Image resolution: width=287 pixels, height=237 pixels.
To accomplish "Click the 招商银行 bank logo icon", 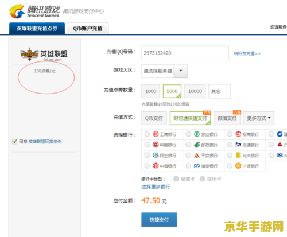I will pos(238,134).
